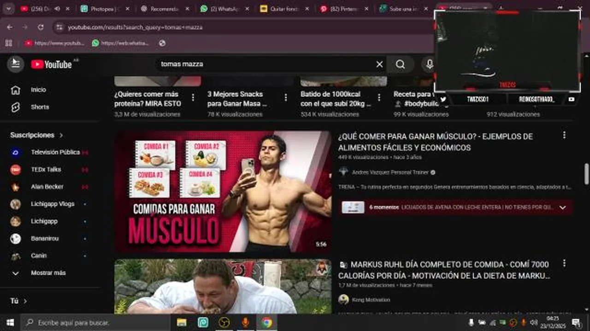Open options for 'Batido de 1000kcal' short
The height and width of the screenshot is (331, 590).
click(x=379, y=97)
